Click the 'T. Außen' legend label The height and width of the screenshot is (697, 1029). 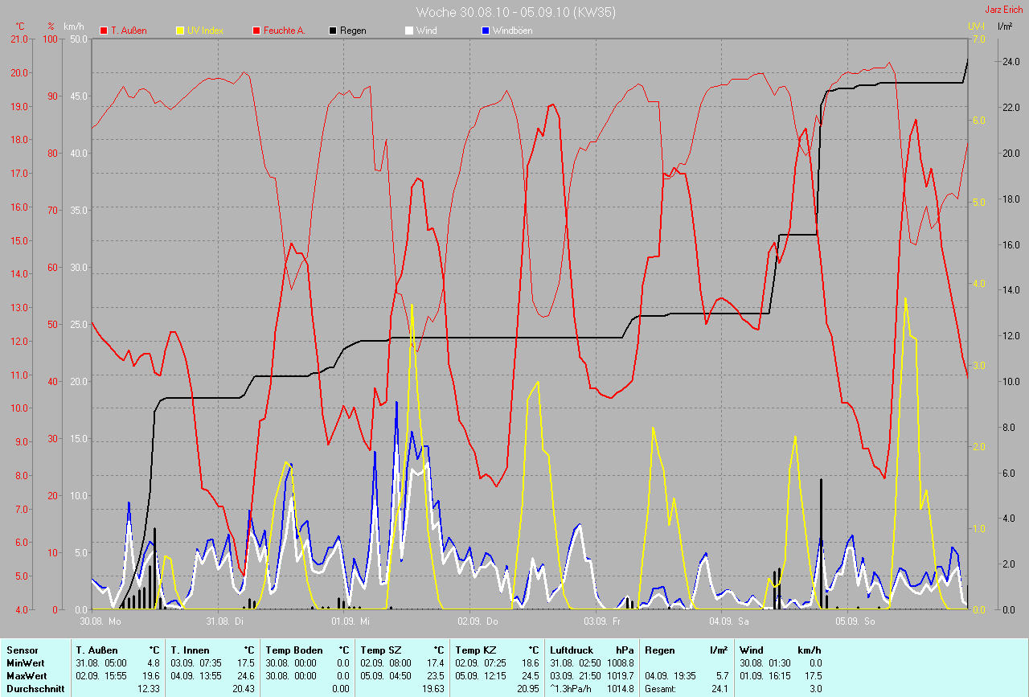click(129, 31)
